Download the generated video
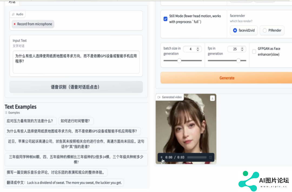The width and height of the screenshot is (292, 192). point(213,98)
